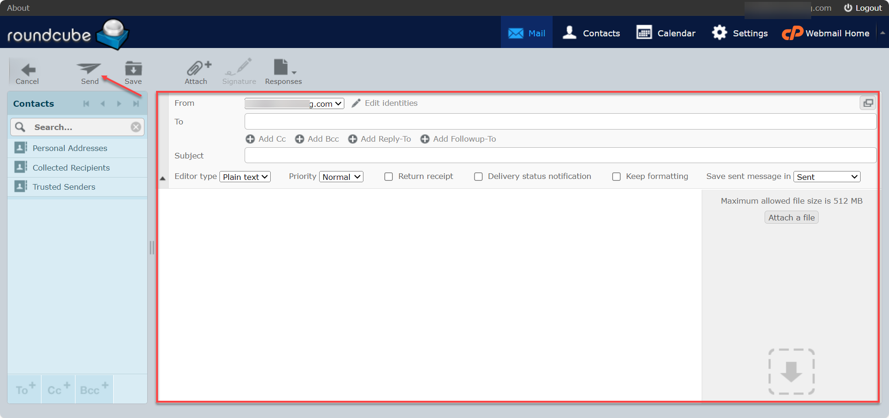
Task: Open the Editor type dropdown
Action: [x=245, y=177]
